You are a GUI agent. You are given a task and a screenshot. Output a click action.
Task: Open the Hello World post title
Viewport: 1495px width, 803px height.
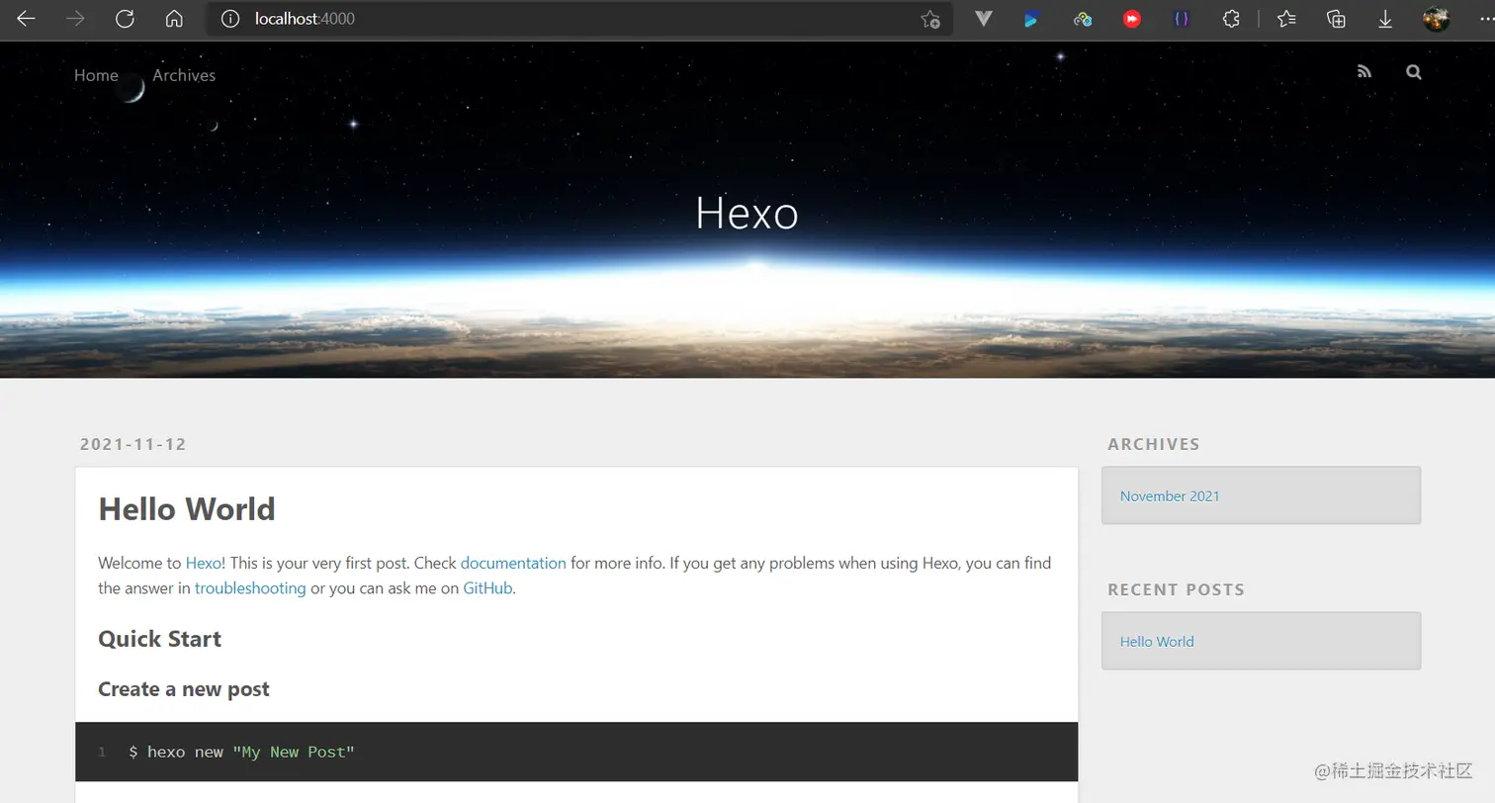click(x=187, y=509)
